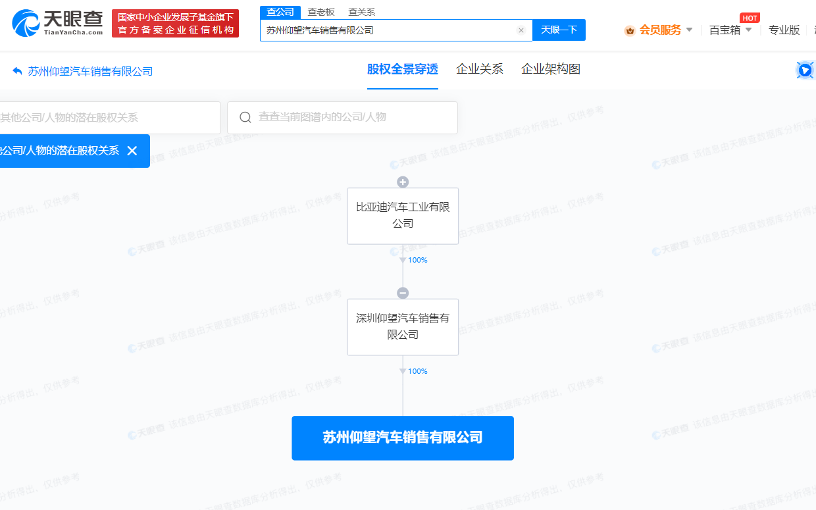Viewport: 816px width, 510px height.
Task: Click the HOT badge above 百宝箱
Action: pyautogui.click(x=750, y=18)
